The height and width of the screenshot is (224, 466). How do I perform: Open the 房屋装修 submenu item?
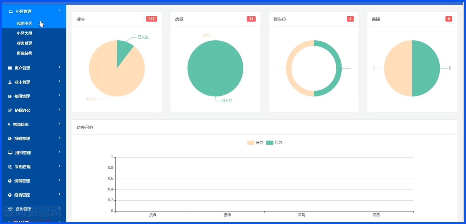[x=24, y=53]
